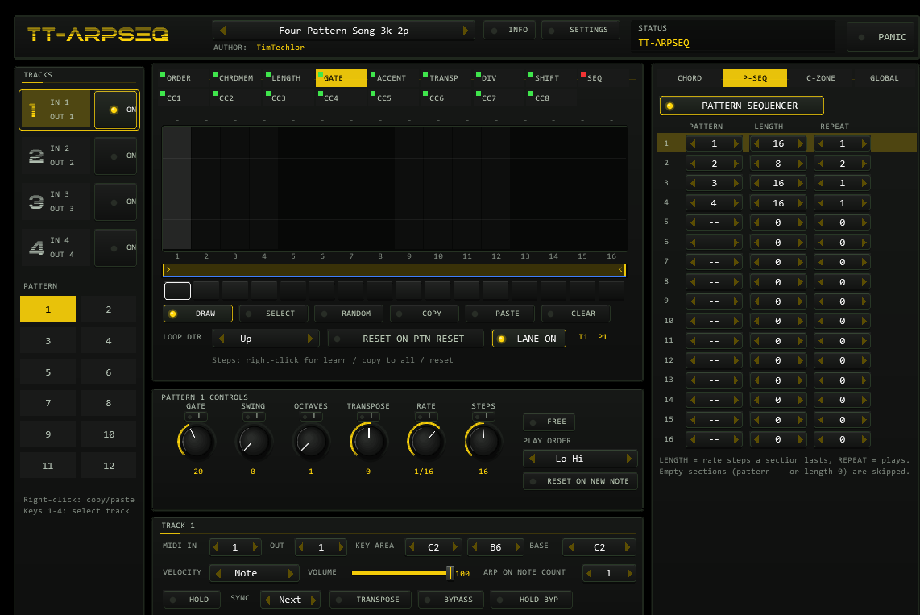Viewport: 920px width, 615px height.
Task: Click MIDI OUT channel left arrow
Action: point(301,547)
